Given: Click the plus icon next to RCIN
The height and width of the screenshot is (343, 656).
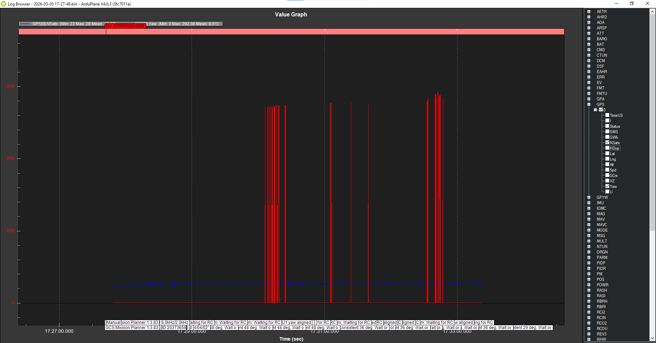Looking at the screenshot, I should [589, 318].
